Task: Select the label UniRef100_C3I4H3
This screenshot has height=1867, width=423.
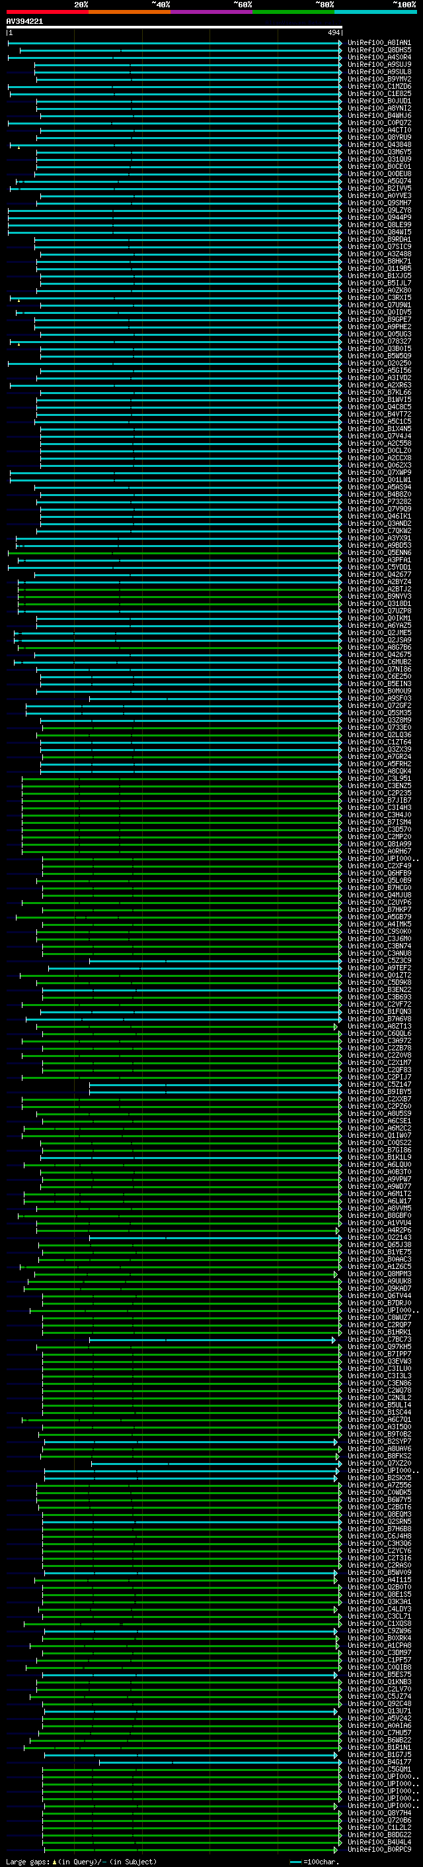Action: [379, 807]
